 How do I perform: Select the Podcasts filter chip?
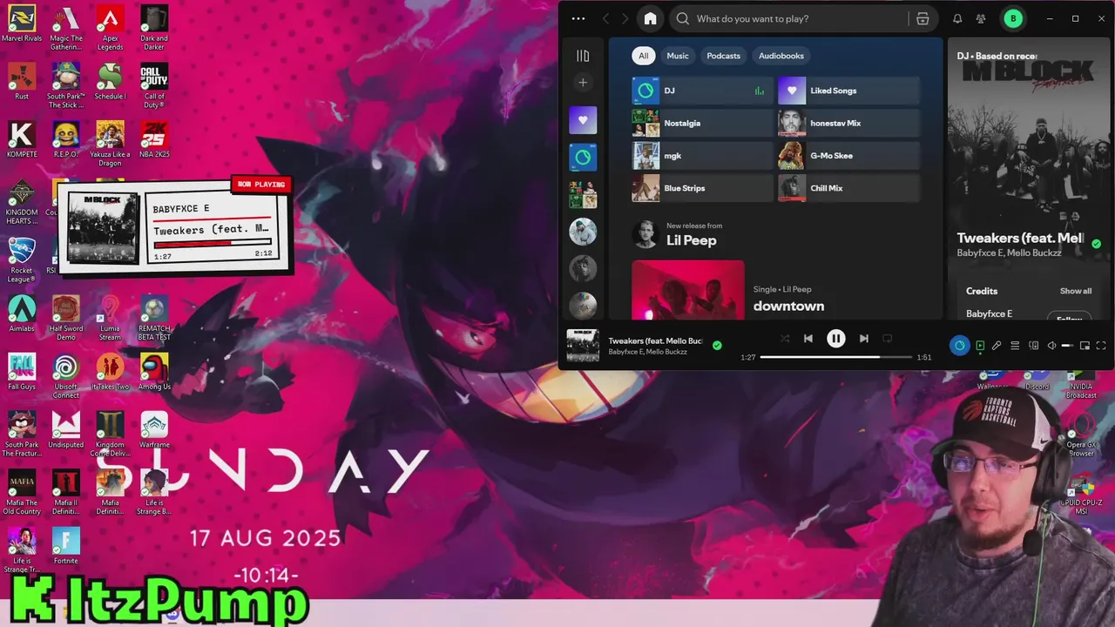(723, 56)
